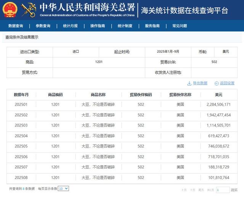Image resolution: width=244 pixels, height=197 pixels.
Task: Open the 常见问题 menu
Action: [x=180, y=26]
